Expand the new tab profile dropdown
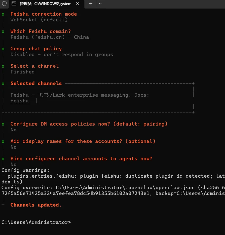225x235 pixels. coord(100,4)
